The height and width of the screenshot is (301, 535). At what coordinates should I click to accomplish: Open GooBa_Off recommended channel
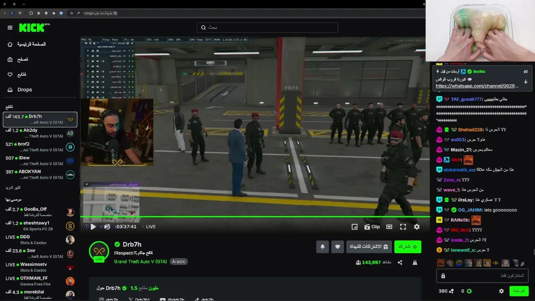pos(40,212)
